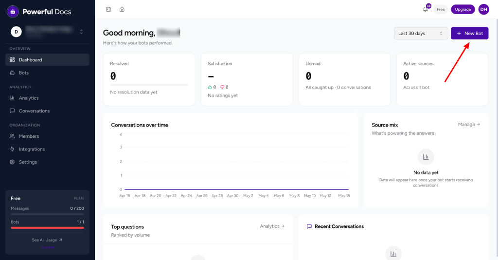This screenshot has height=260, width=498.
Task: Click the external link icon by See All Usage
Action: (x=61, y=240)
